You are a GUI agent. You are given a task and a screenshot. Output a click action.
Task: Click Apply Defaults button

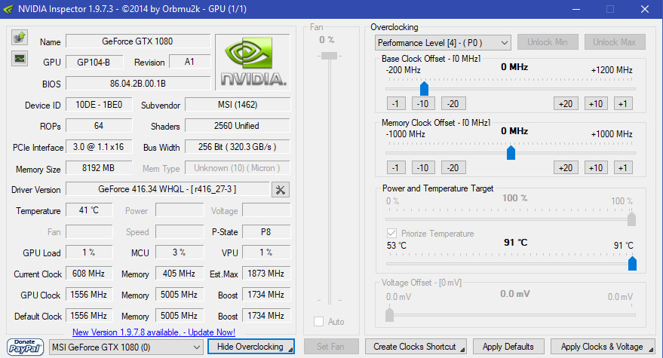tap(508, 347)
